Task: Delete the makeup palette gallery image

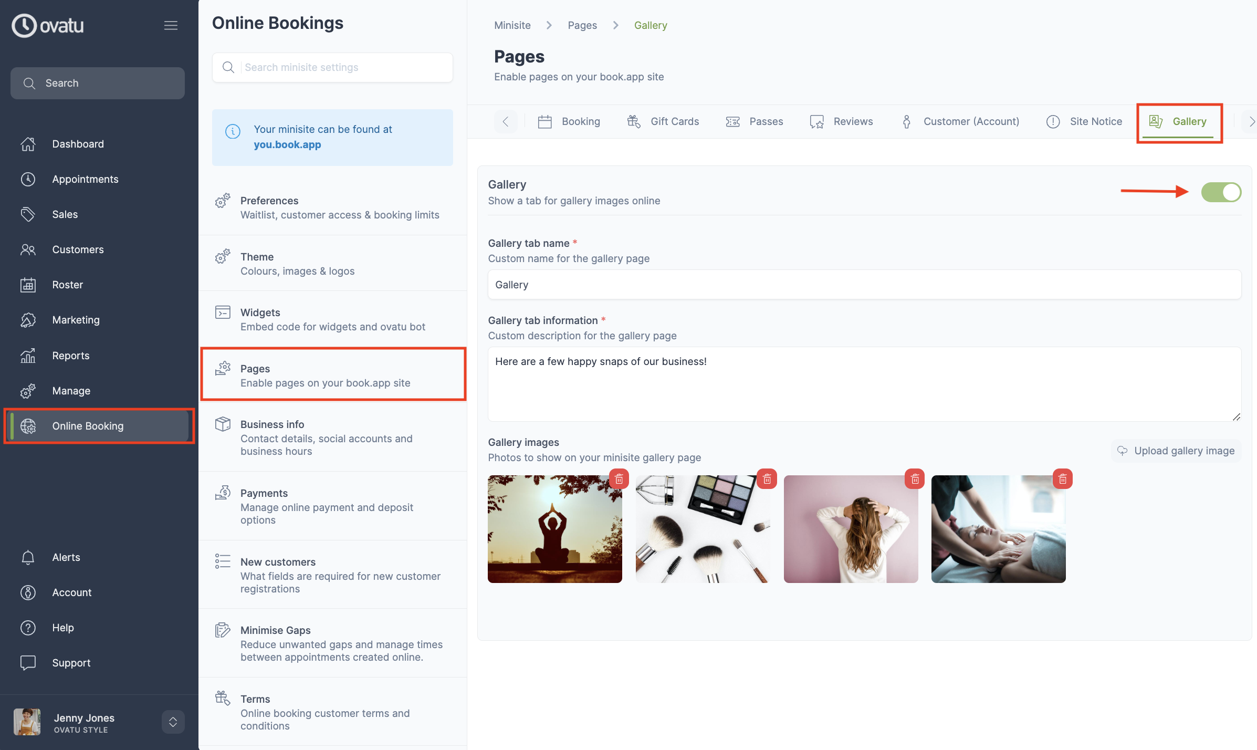Action: 767,478
